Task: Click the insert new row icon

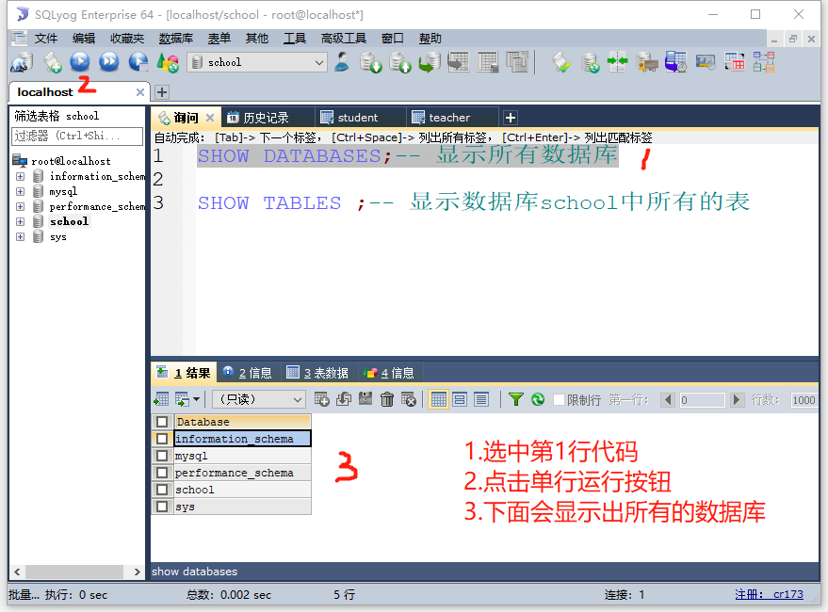Action: (321, 400)
